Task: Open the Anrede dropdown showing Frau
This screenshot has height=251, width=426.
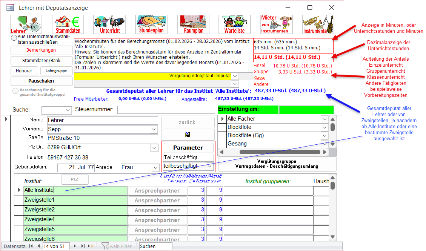Action: point(155,167)
